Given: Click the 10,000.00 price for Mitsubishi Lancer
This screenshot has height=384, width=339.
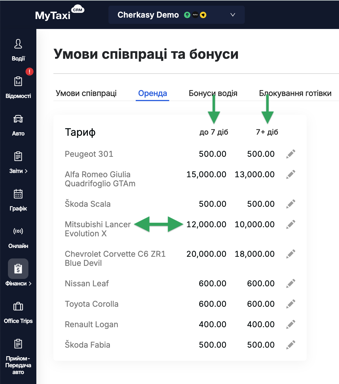Looking at the screenshot, I should point(255,224).
